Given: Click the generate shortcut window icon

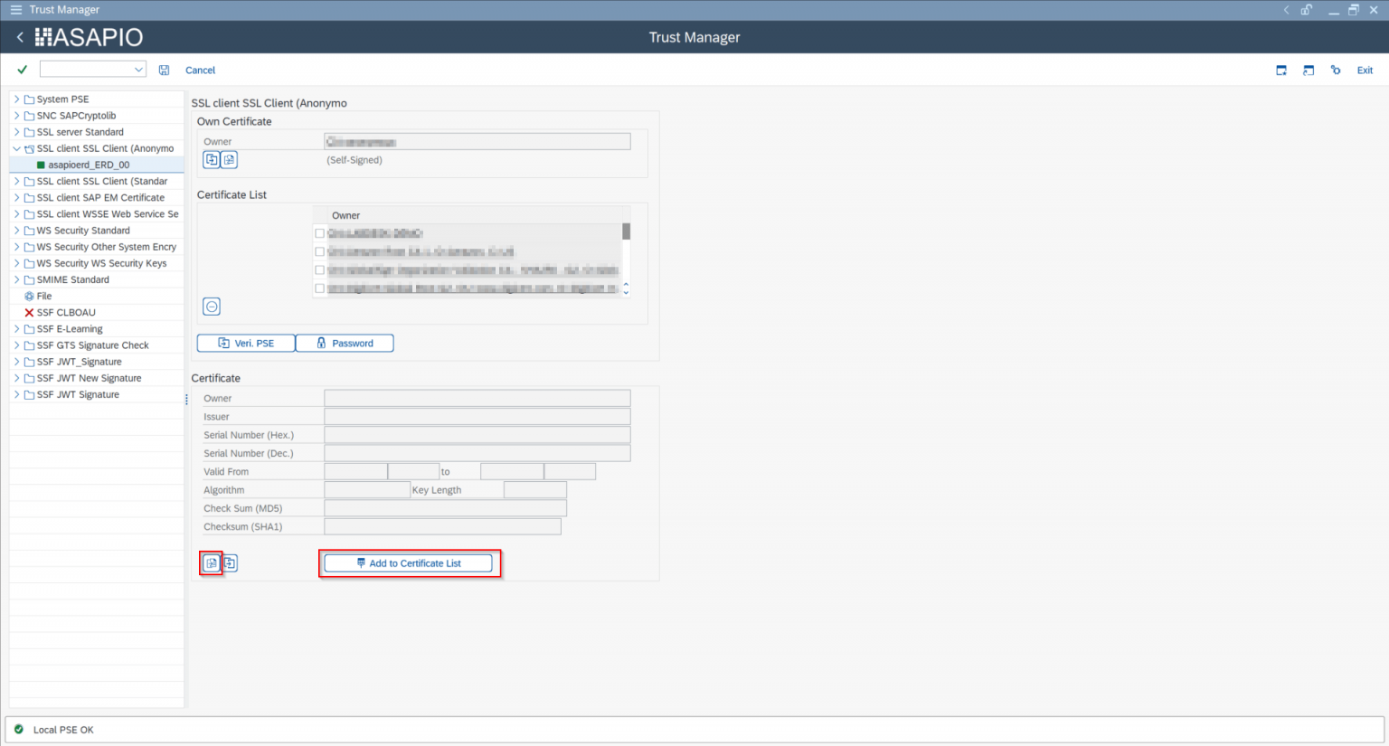Looking at the screenshot, I should [x=1309, y=70].
